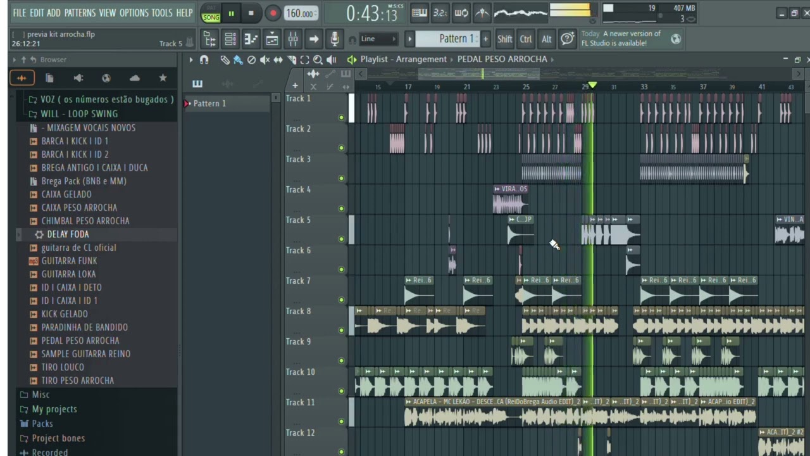Click the Ctrl key button

(526, 39)
